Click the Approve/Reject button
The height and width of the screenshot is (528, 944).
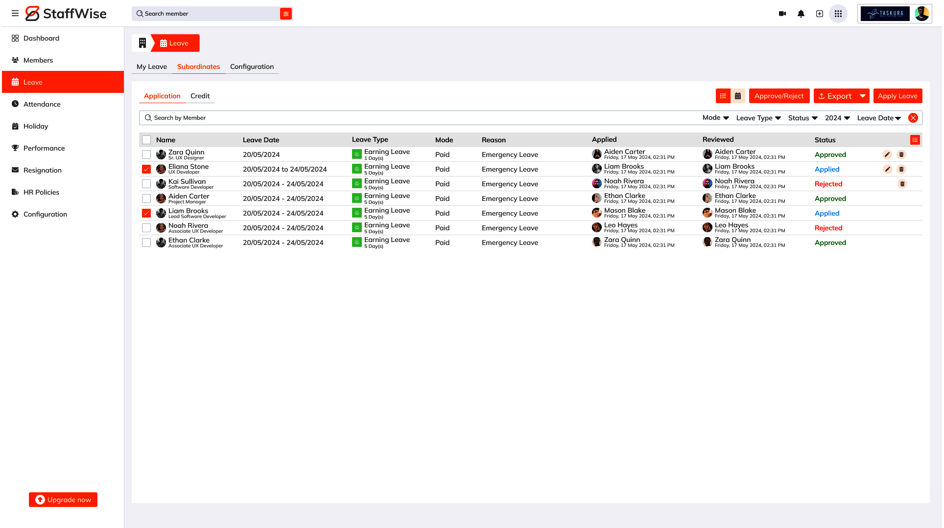tap(779, 96)
